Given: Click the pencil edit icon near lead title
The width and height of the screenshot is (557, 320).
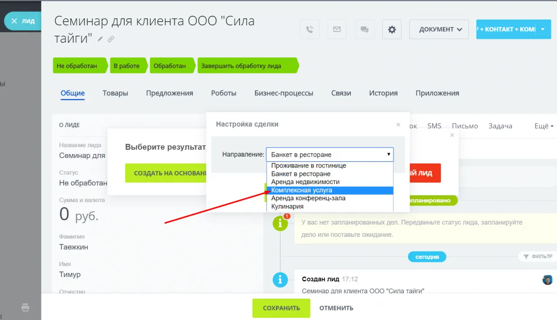Looking at the screenshot, I should 99,39.
